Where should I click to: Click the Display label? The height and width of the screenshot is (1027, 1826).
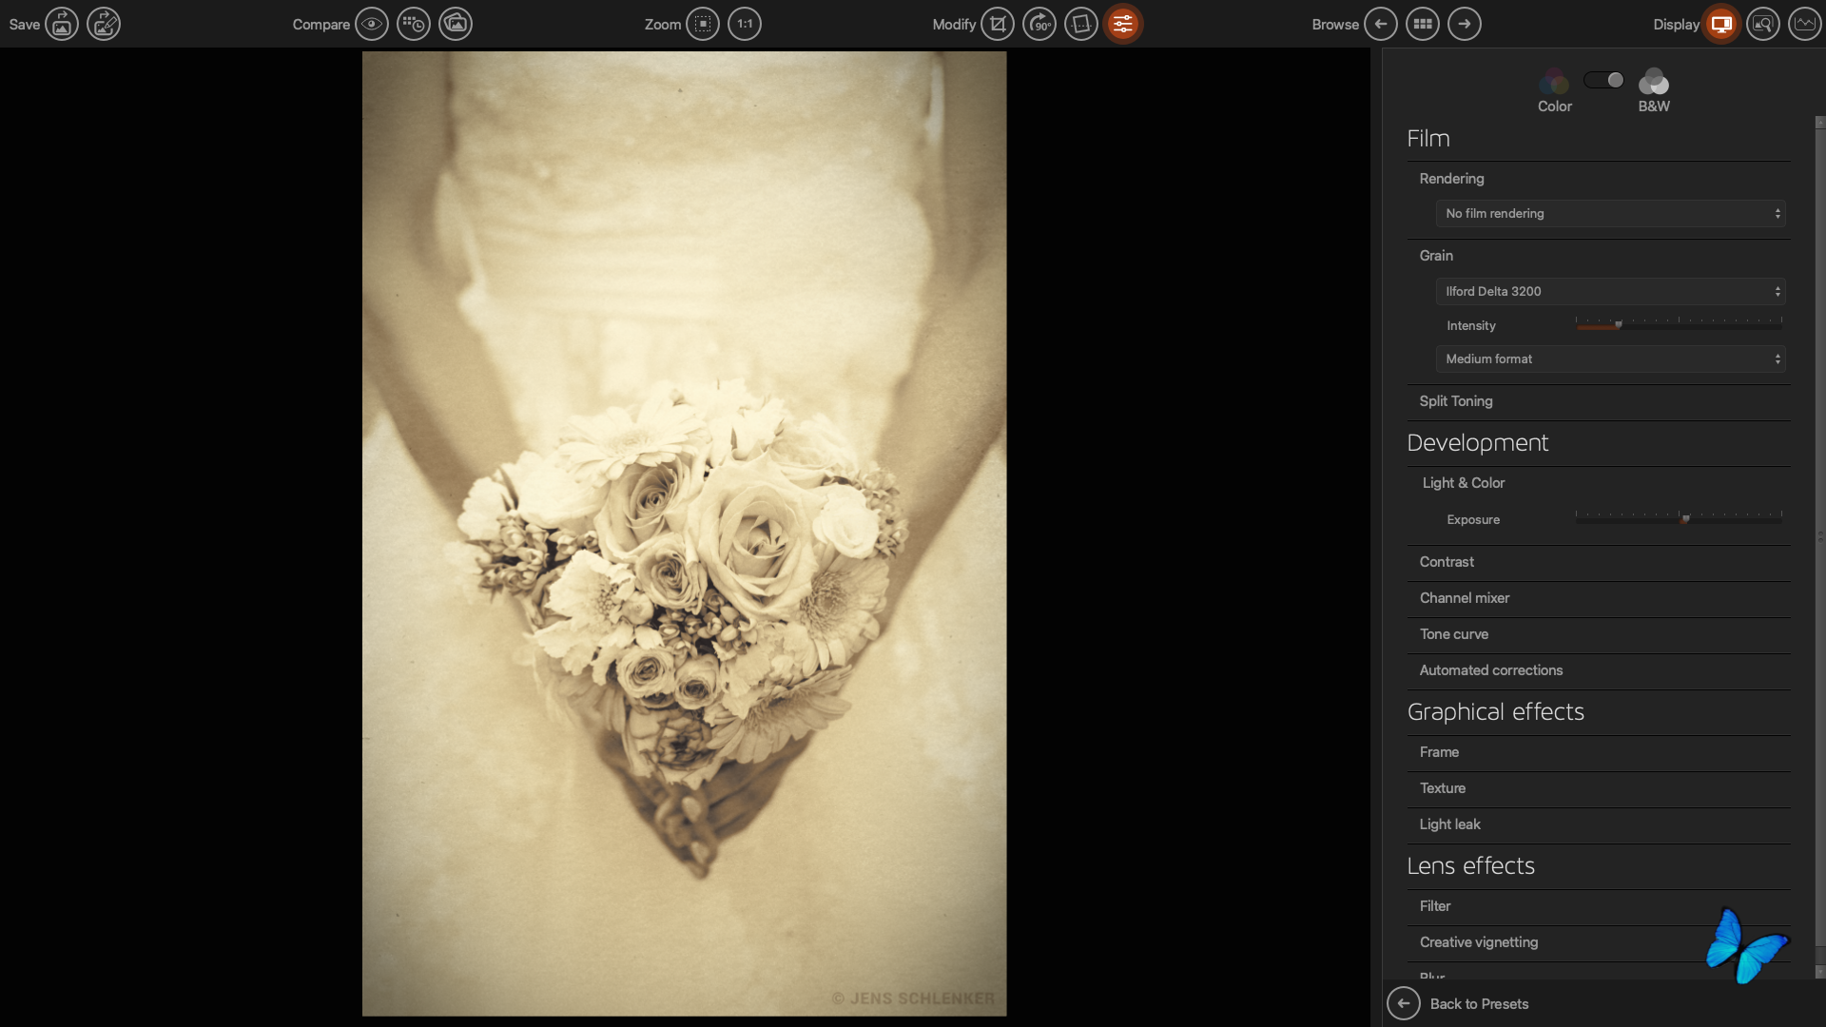click(x=1676, y=25)
